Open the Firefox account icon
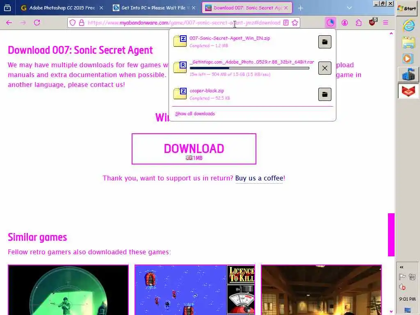420x315 pixels. [x=345, y=23]
